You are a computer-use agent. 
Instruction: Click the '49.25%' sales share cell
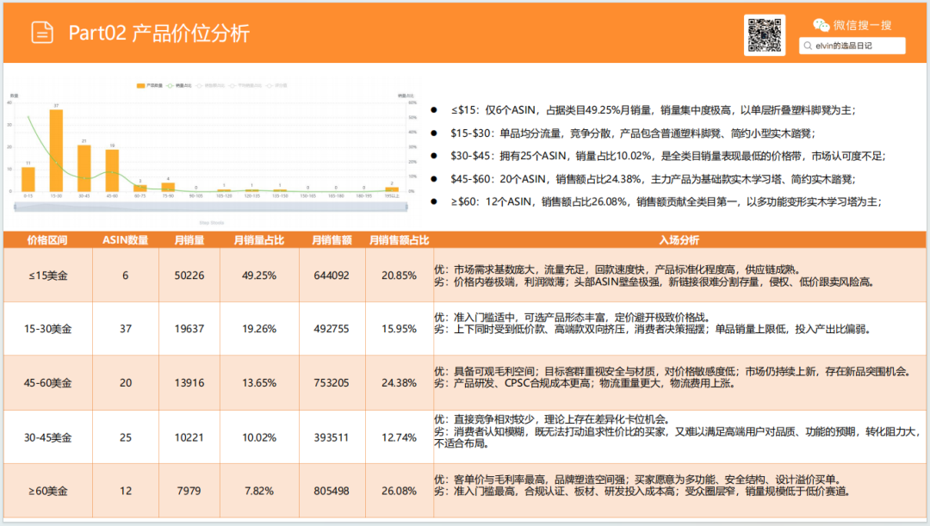[259, 275]
